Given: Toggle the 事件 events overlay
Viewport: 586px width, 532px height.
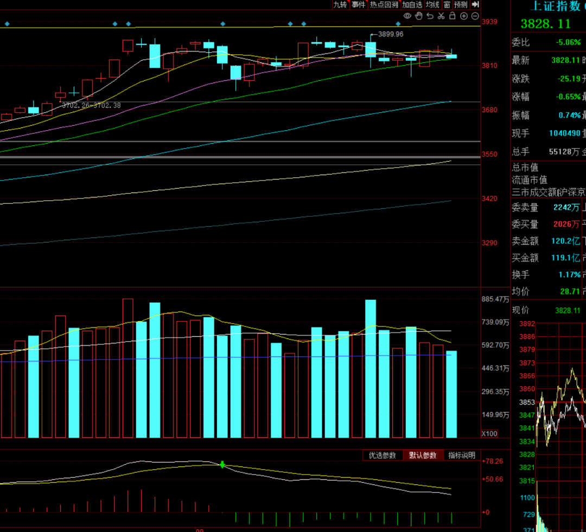Looking at the screenshot, I should [358, 4].
